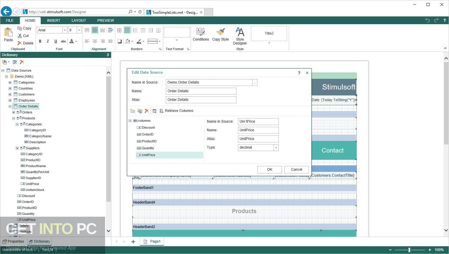449x254 pixels.
Task: Open the FILE menu tab
Action: tap(10, 21)
